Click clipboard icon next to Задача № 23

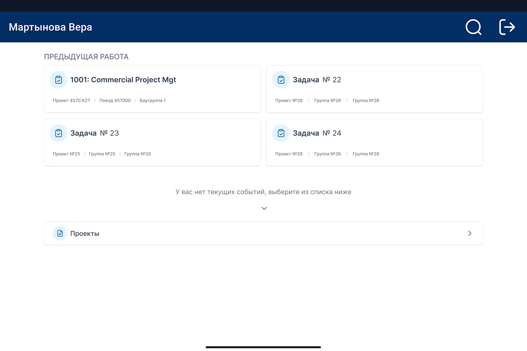(x=58, y=133)
